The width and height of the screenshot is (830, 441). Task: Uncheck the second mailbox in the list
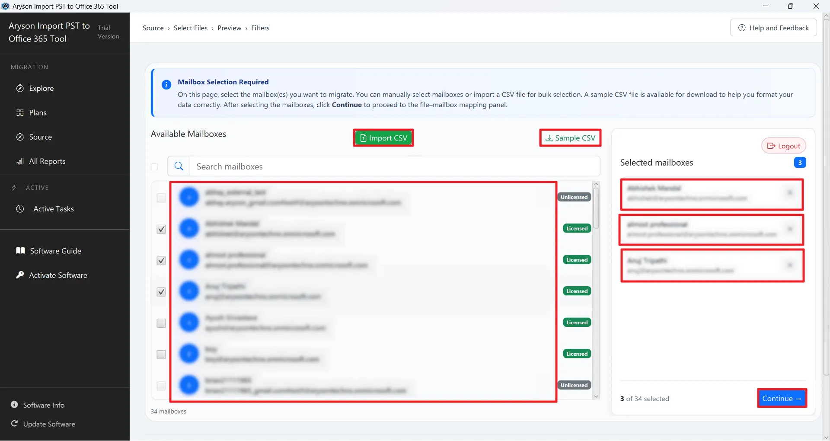(x=161, y=229)
